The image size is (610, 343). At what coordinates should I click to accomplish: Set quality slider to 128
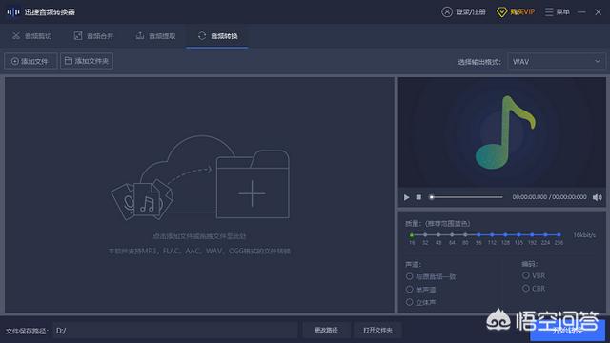pyautogui.click(x=505, y=235)
